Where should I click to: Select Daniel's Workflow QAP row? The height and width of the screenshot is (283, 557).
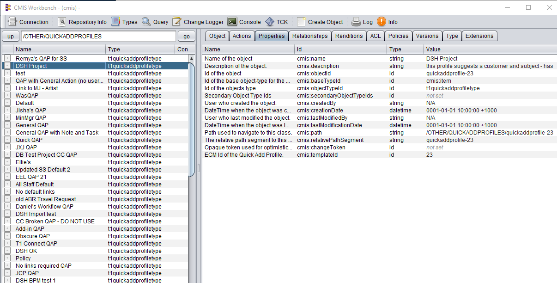coord(95,207)
